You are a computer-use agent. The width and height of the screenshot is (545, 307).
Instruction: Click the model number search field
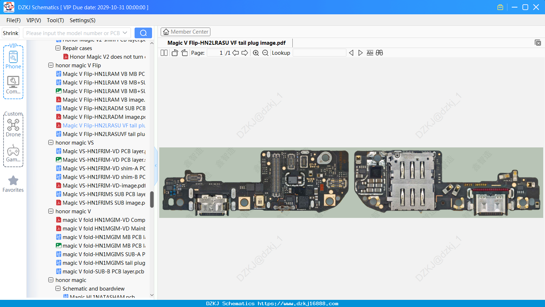coord(73,33)
